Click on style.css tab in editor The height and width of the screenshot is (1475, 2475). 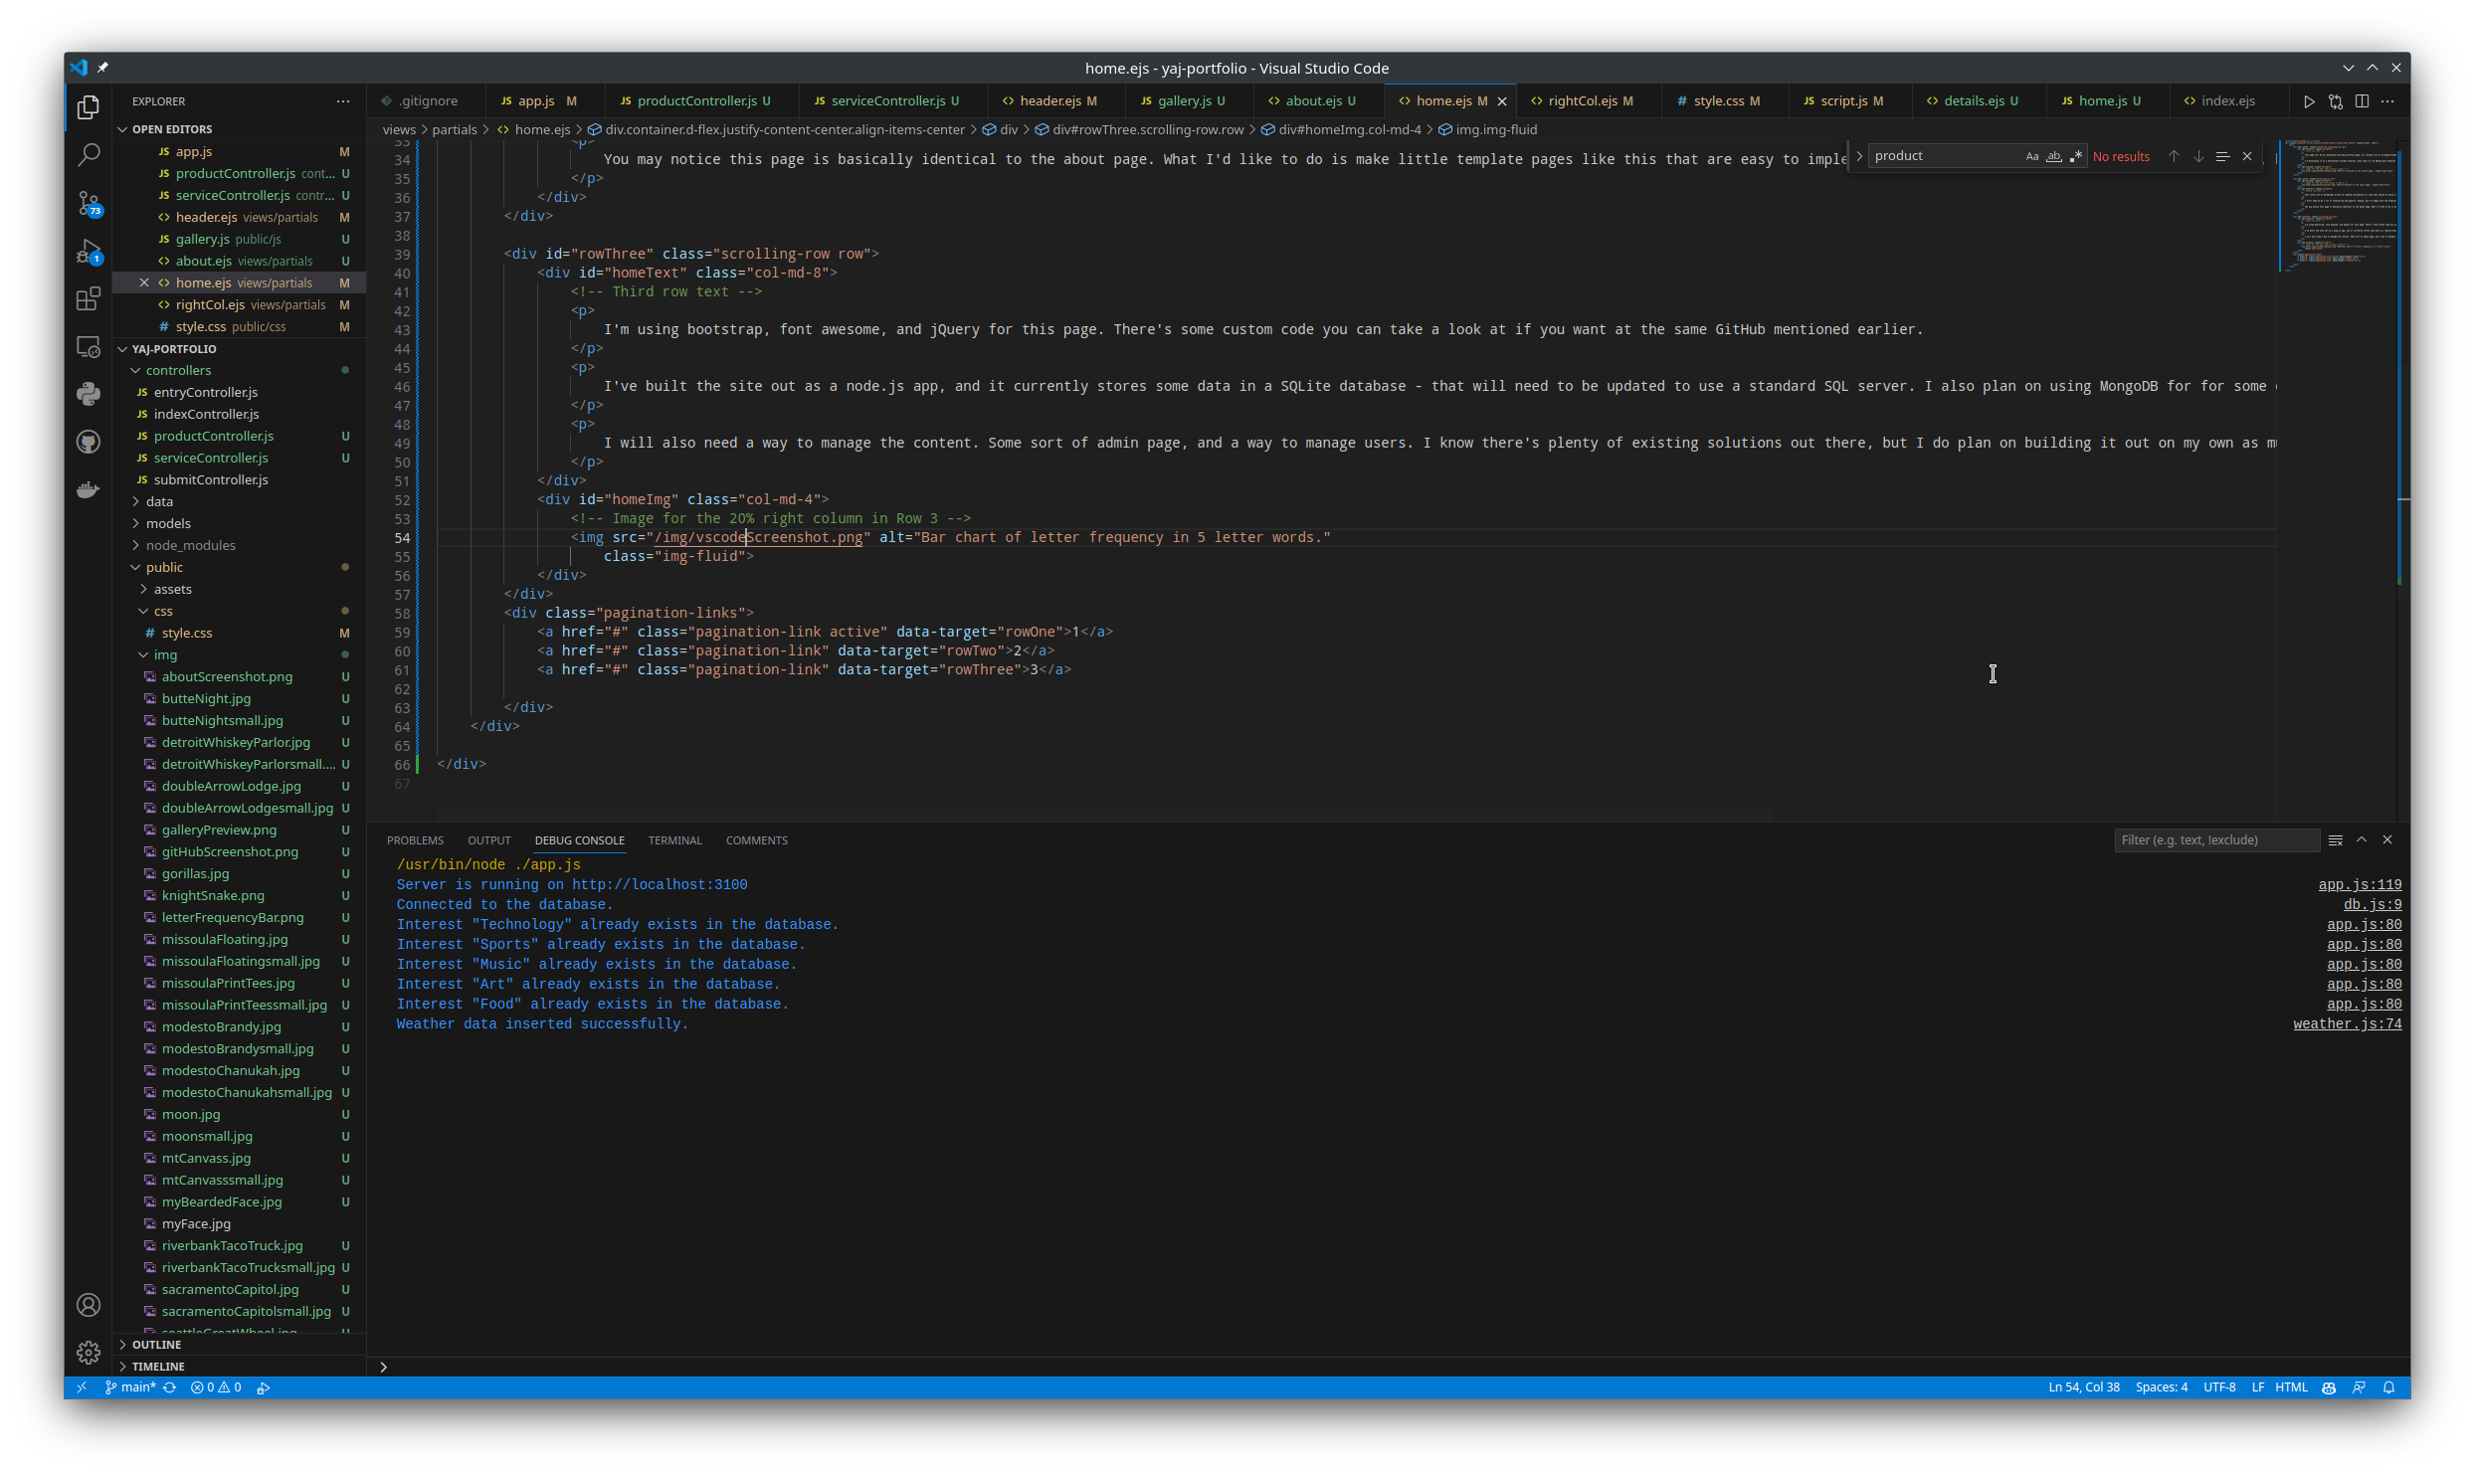click(1722, 100)
